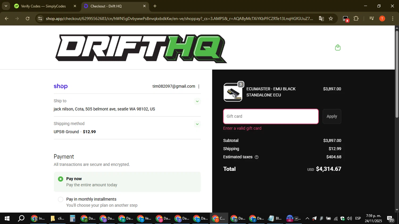
Task: Close the Verify Codes SimplyCodes tab
Action: (75, 6)
